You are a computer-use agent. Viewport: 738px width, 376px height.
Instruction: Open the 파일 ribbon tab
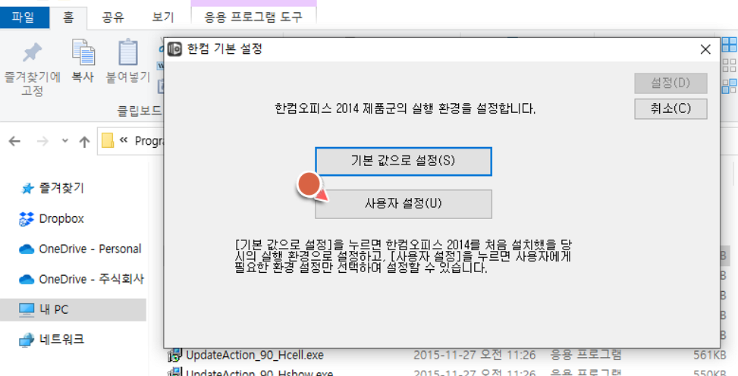pos(24,18)
